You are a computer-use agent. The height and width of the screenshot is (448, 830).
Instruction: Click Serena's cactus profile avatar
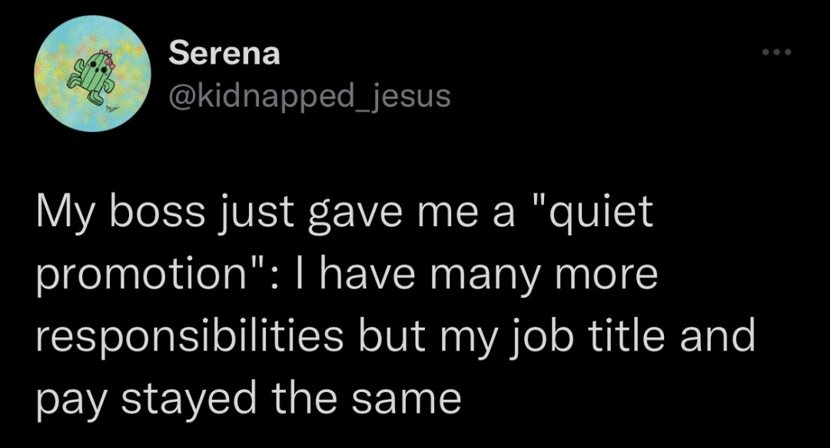[x=91, y=74]
